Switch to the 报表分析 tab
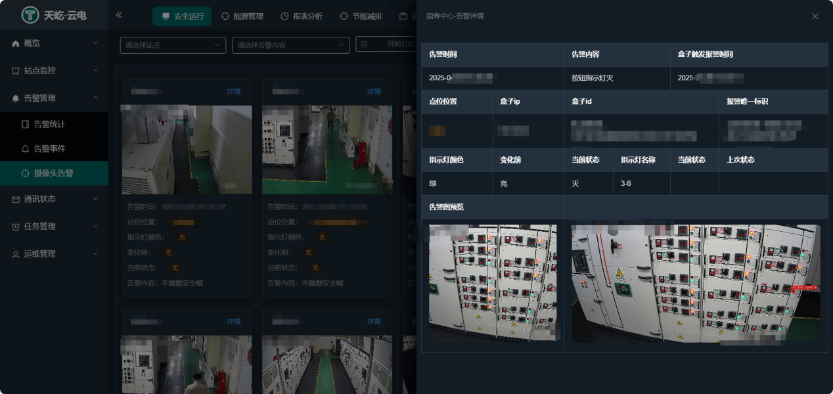The width and height of the screenshot is (833, 394). point(301,16)
